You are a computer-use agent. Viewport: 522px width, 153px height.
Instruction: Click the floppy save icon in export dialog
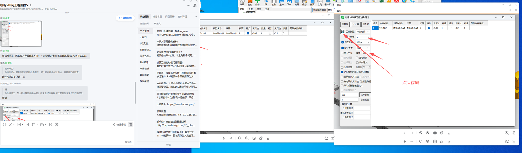tap(343, 32)
